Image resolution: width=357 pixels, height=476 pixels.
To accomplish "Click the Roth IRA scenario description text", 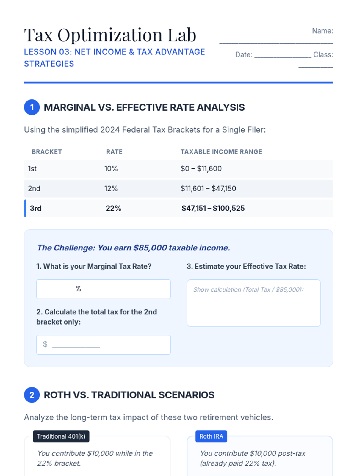I will pos(253,458).
